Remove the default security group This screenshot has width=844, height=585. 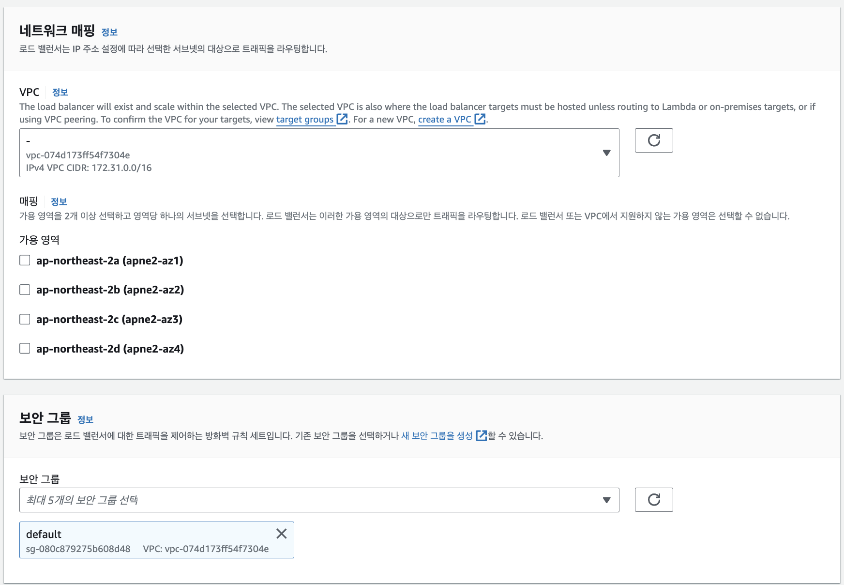pyautogui.click(x=281, y=534)
